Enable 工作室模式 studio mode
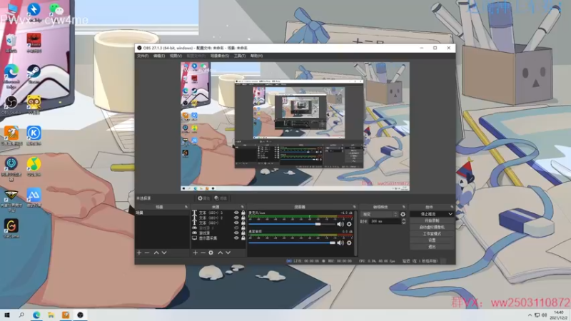Screen dimensions: 571x321 pos(432,234)
